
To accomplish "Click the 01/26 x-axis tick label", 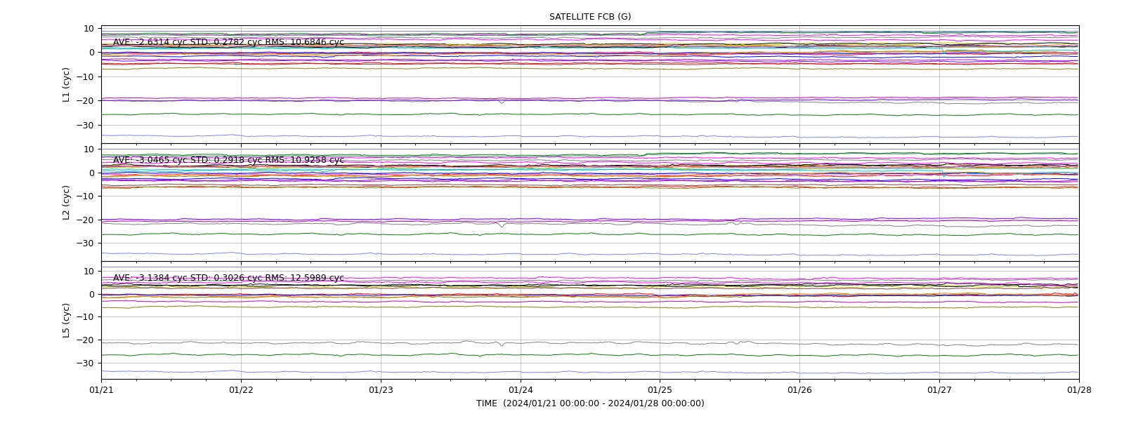I will click(x=799, y=389).
